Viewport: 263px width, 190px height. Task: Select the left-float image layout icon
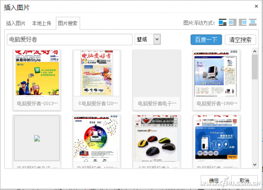point(222,22)
